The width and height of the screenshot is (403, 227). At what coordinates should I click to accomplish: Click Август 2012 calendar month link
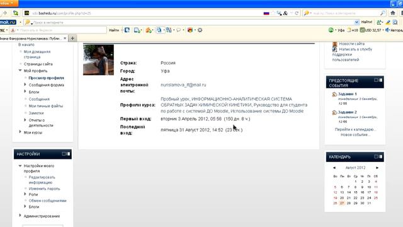(x=355, y=168)
